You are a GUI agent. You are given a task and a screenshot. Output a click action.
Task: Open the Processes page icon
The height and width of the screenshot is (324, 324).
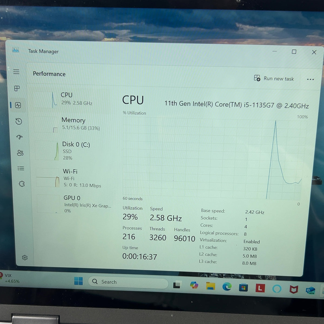click(17, 88)
